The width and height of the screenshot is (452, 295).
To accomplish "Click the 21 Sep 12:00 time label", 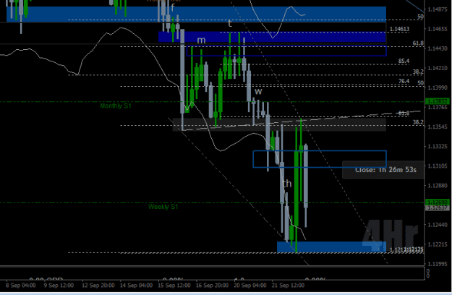I will (288, 286).
